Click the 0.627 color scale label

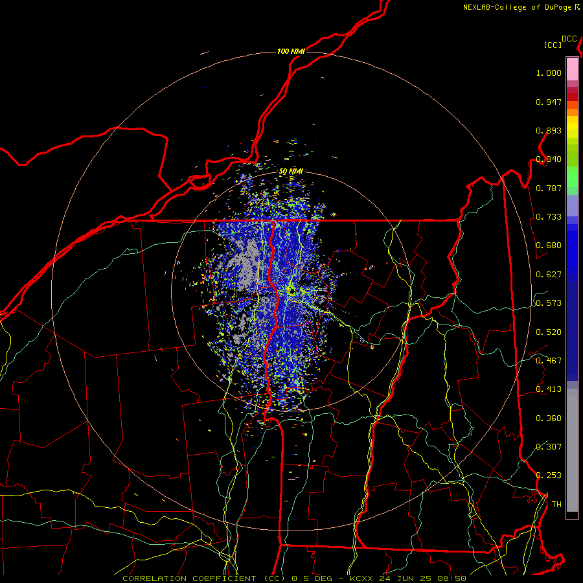coord(549,275)
